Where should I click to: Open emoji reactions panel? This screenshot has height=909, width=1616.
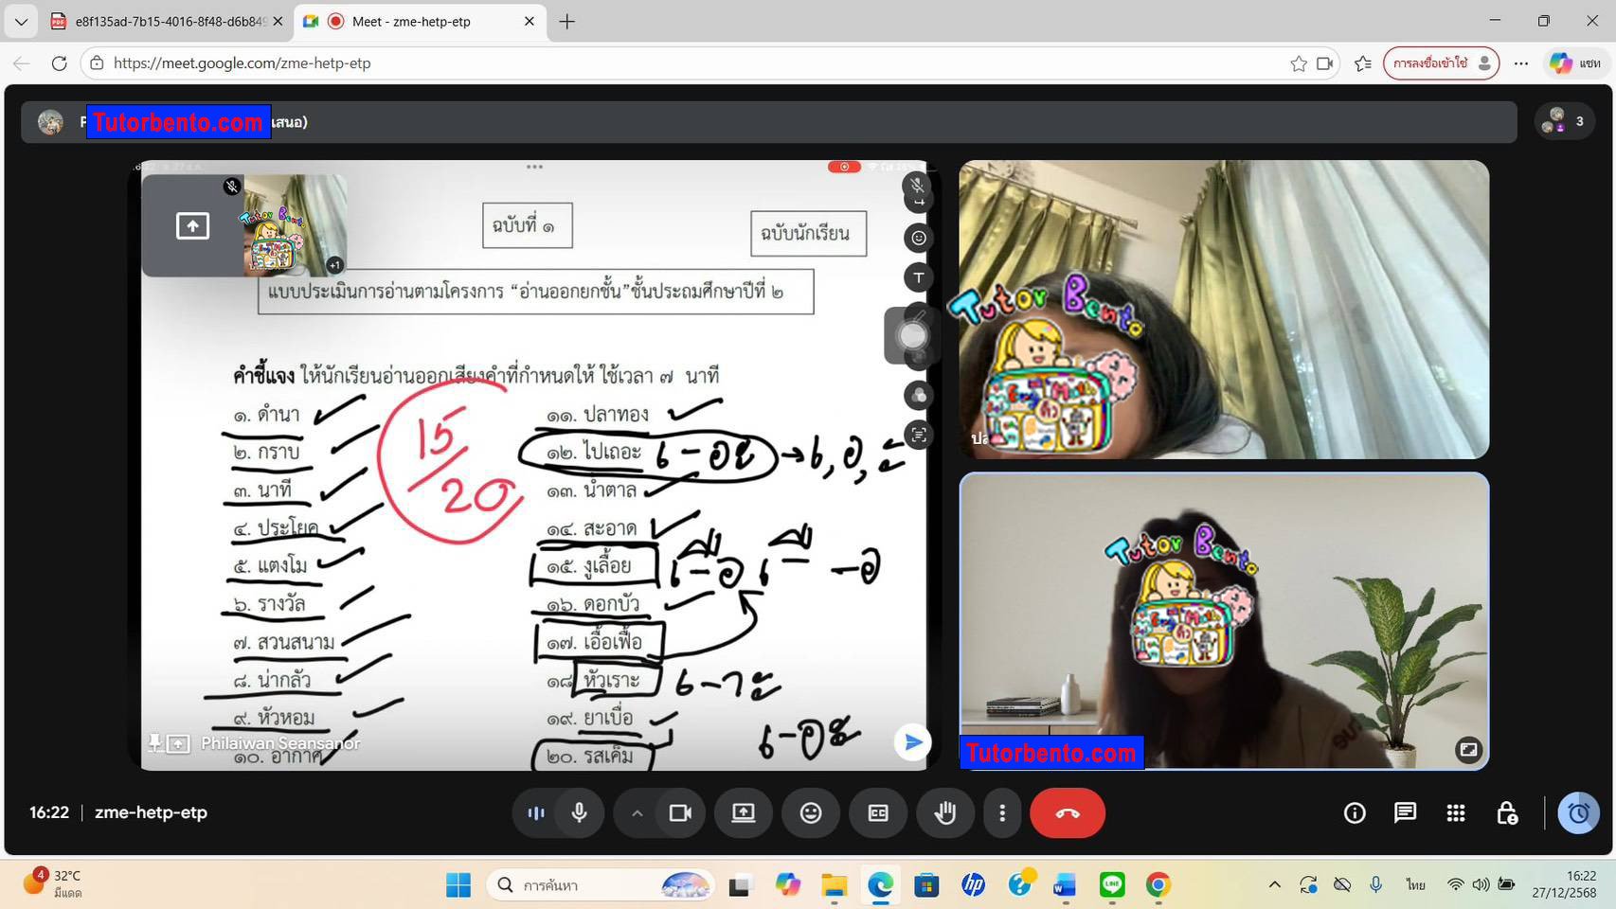pyautogui.click(x=811, y=812)
